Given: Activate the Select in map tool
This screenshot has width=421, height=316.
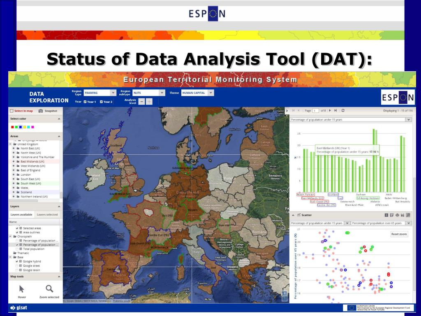Looking at the screenshot, I should [x=21, y=111].
